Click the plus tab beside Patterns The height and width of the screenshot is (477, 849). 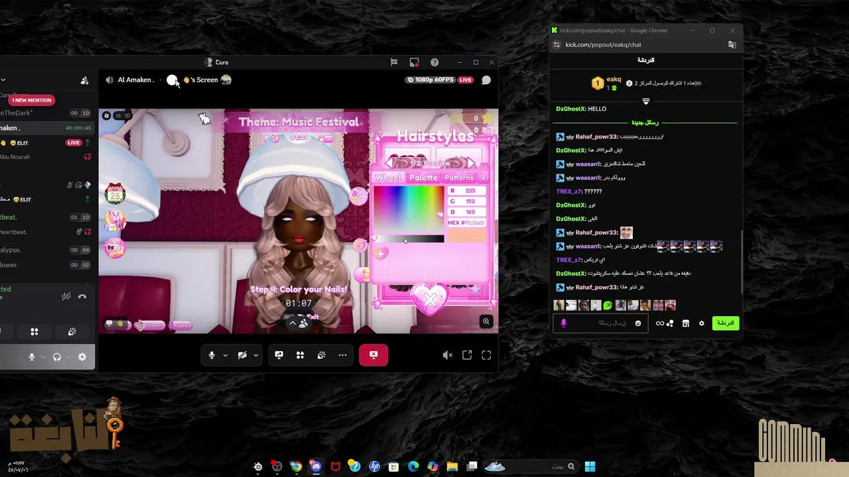click(x=483, y=178)
